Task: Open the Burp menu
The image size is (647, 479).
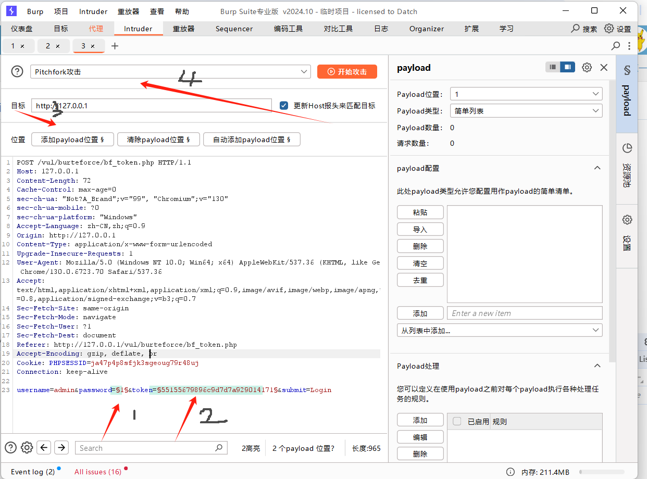Action: coord(35,11)
